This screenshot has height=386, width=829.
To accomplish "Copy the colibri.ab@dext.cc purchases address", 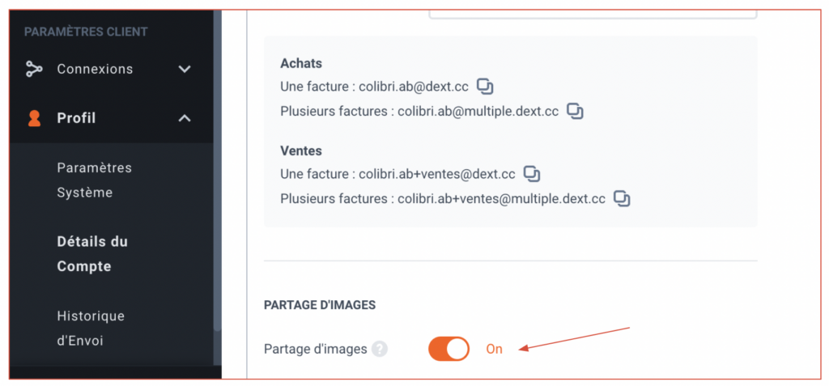I will pos(485,87).
